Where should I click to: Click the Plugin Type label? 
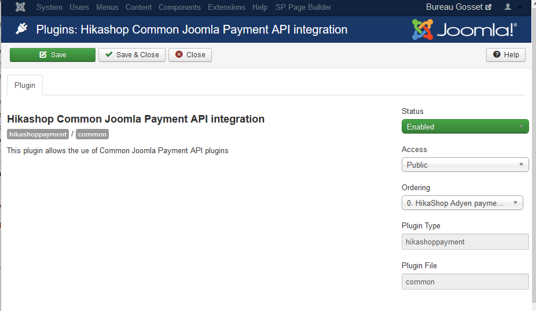pos(421,225)
